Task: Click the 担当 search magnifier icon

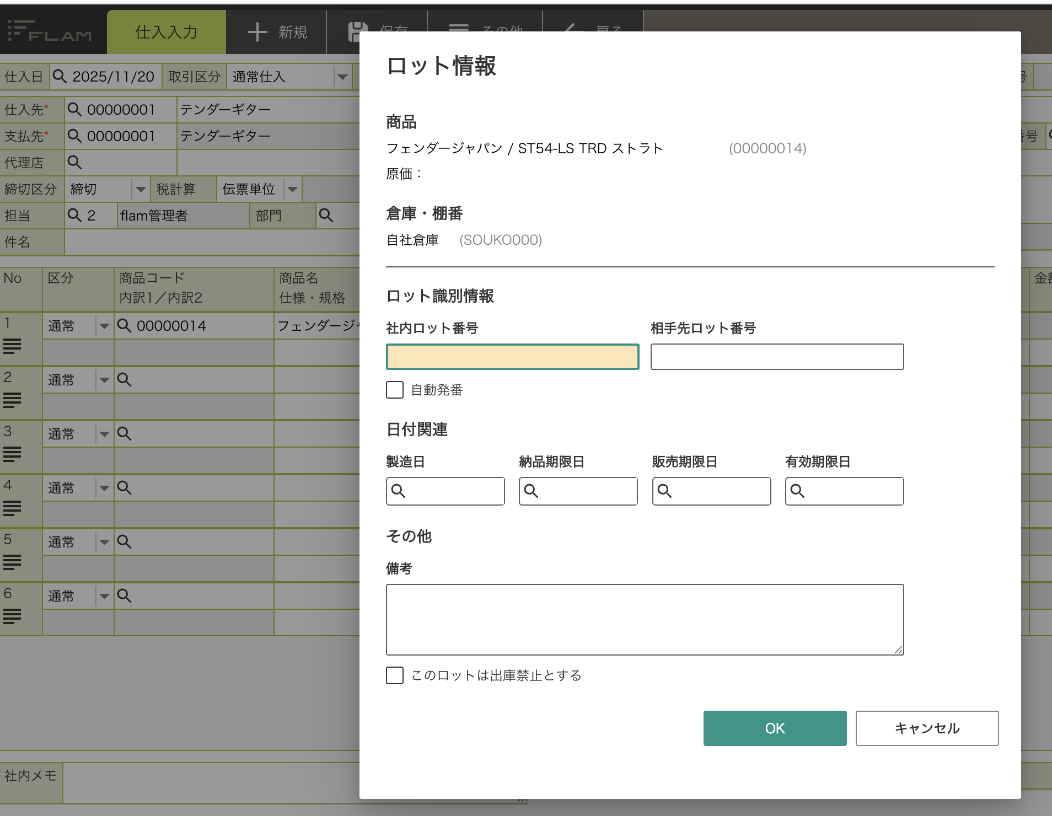Action: pyautogui.click(x=74, y=215)
